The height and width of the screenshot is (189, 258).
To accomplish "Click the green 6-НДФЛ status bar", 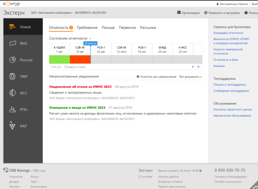I will 59,59.
